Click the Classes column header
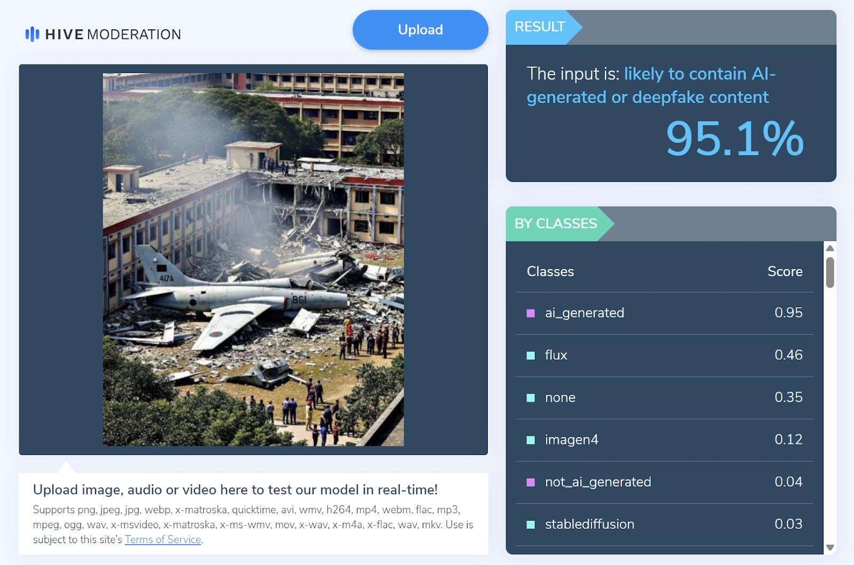Image resolution: width=854 pixels, height=565 pixels. click(x=550, y=272)
